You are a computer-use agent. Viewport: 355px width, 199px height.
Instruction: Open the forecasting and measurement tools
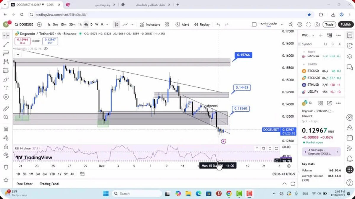[6, 71]
